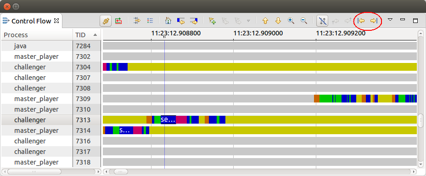426x176 pixels.
Task: Select the next process with the down arrow
Action: (278, 21)
